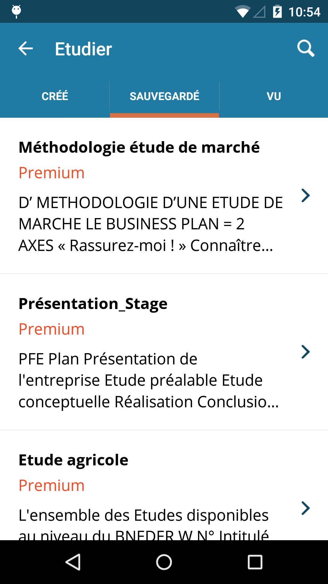Viewport: 328px width, 584px height.
Task: Switch to the VU tab
Action: point(274,96)
